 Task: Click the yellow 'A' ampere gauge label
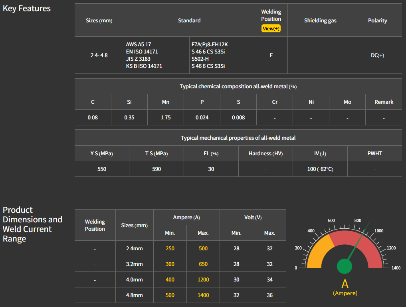click(x=345, y=284)
